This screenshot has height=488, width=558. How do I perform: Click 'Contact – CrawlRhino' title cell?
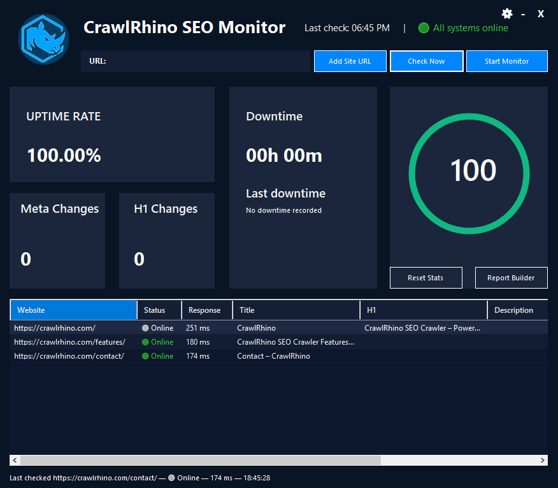coord(274,356)
